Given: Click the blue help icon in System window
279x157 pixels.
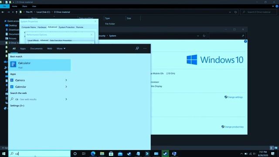Looking at the screenshot, I should point(245,41).
